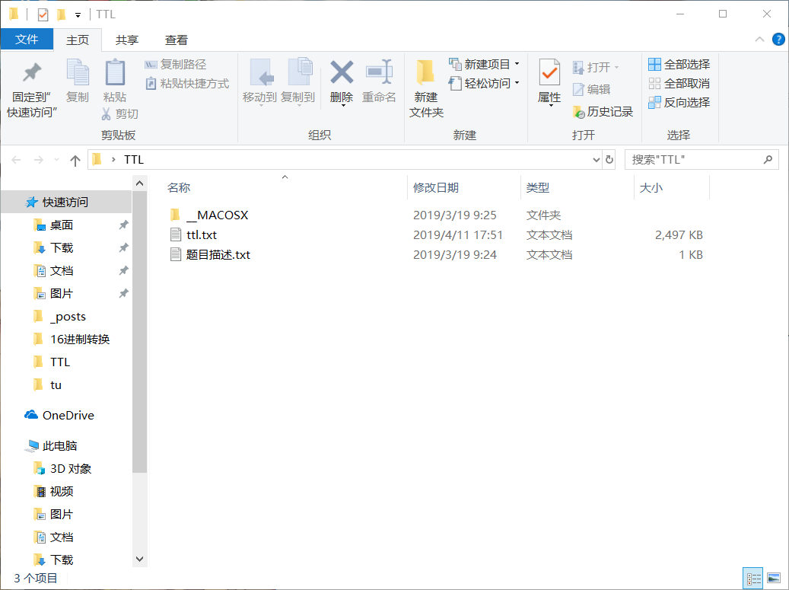Open 轻松访问 dropdown
Viewport: 789px width, 590px height.
(484, 84)
